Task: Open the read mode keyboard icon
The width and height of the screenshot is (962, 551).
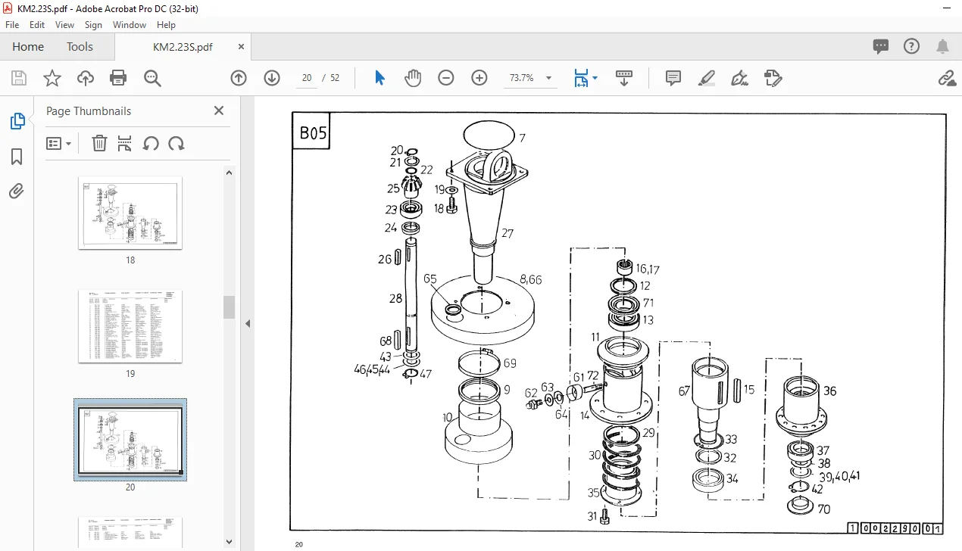Action: (624, 78)
